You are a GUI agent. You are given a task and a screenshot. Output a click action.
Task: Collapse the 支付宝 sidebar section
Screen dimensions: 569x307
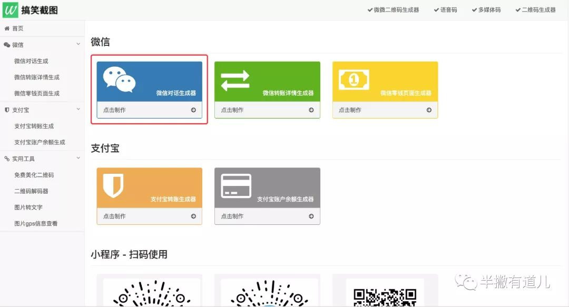tap(78, 110)
